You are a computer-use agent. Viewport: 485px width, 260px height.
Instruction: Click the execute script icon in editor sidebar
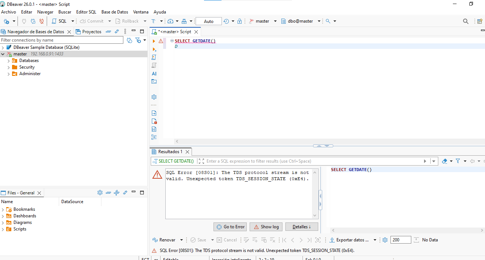click(x=154, y=57)
